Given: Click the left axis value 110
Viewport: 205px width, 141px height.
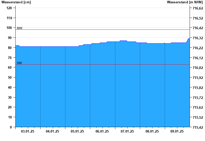Looking at the screenshot, I should tap(9, 18).
